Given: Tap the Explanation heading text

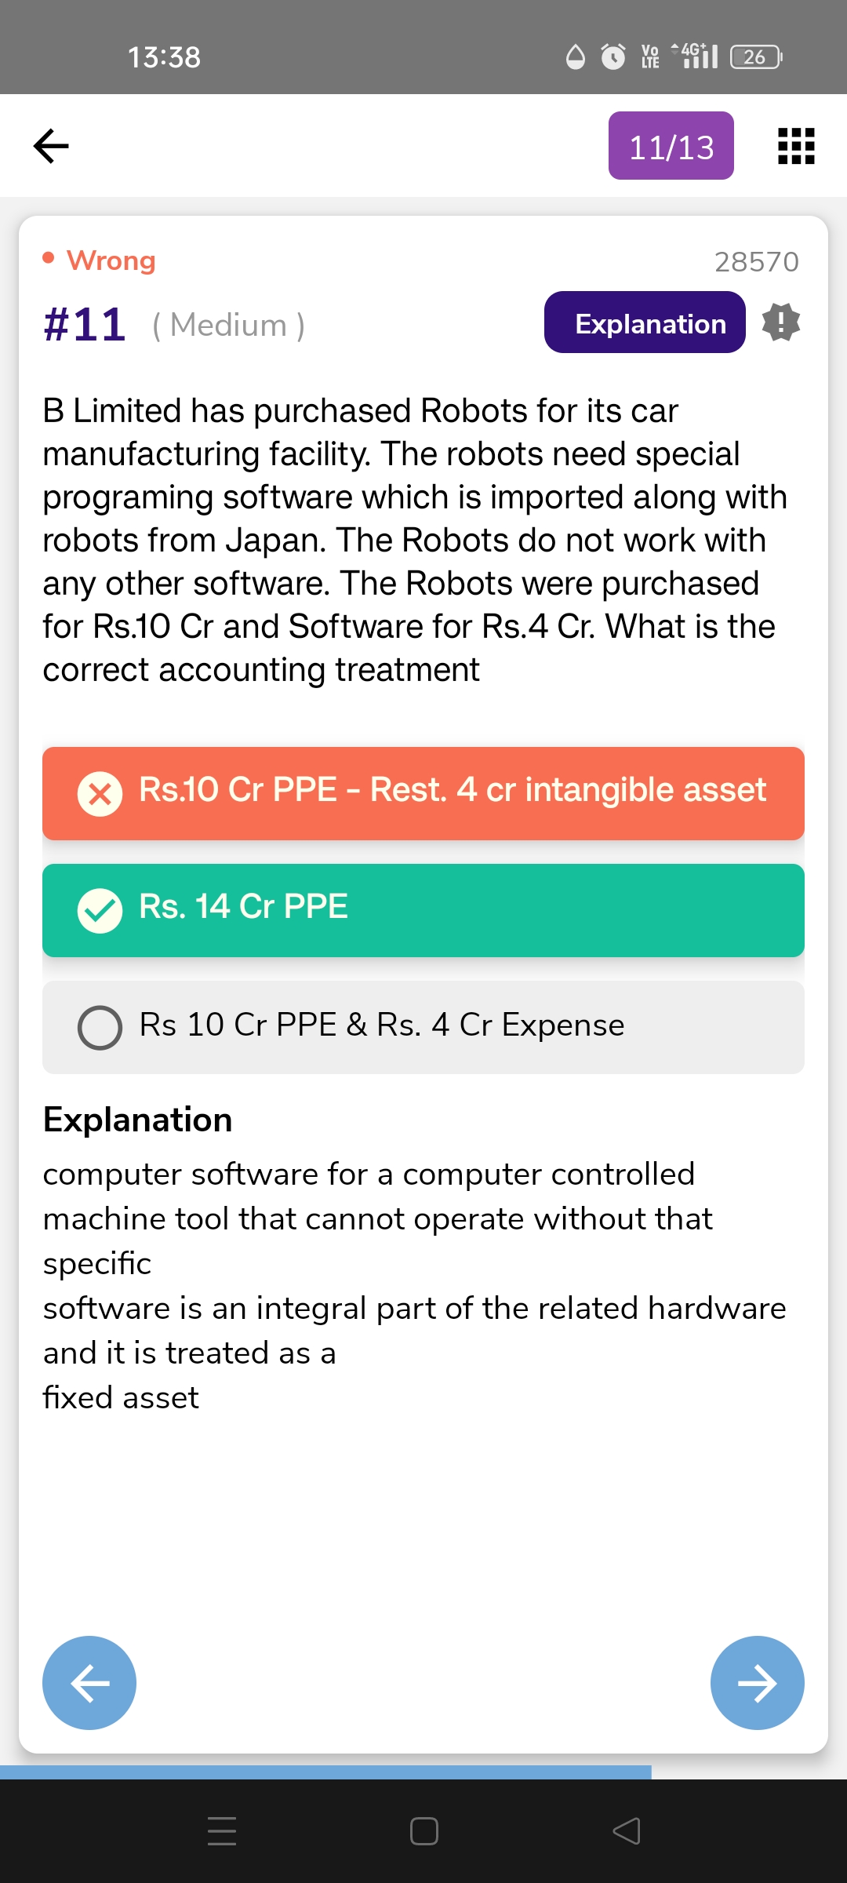Looking at the screenshot, I should (x=138, y=1120).
